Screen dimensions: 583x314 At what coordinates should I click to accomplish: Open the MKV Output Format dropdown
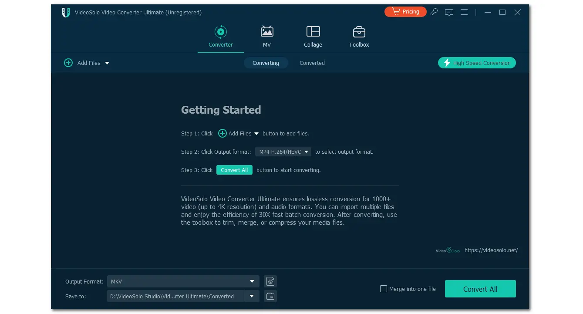(183, 281)
